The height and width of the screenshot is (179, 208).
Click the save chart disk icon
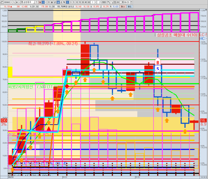coord(115,2)
